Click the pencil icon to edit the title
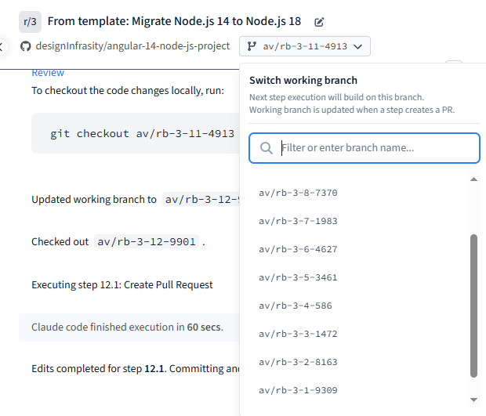 (318, 22)
